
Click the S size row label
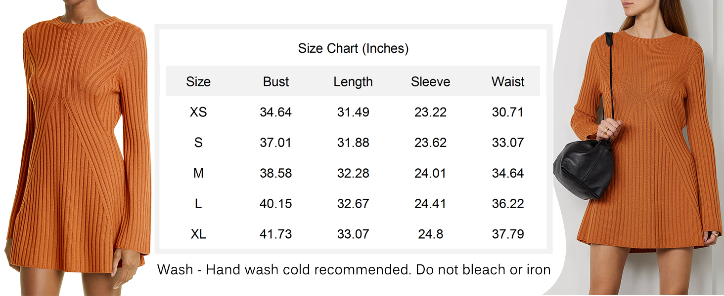198,143
